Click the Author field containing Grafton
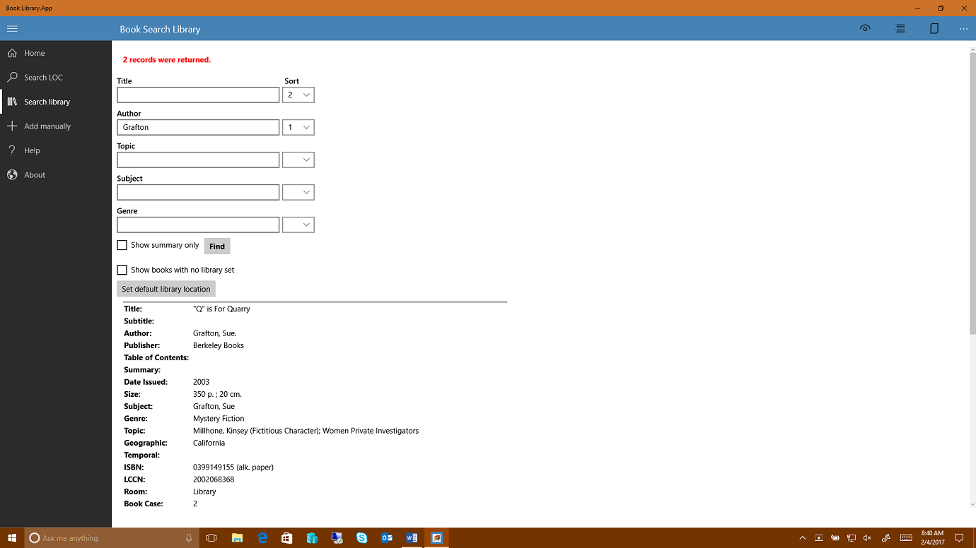 pyautogui.click(x=198, y=127)
